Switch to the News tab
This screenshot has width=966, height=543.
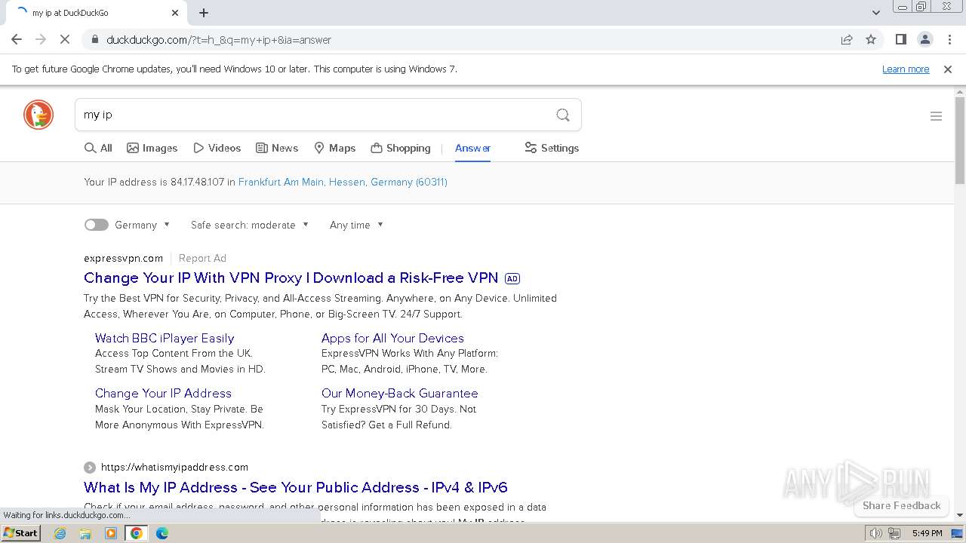(x=277, y=148)
